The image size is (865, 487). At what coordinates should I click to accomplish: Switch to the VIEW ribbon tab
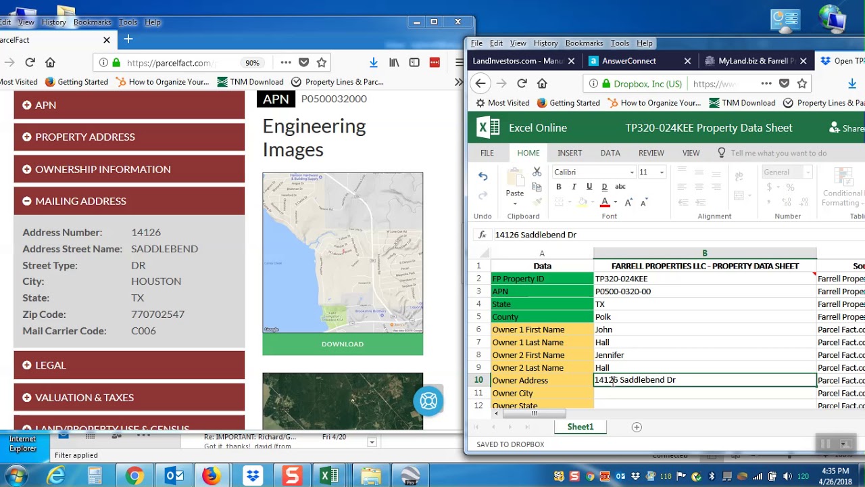click(691, 153)
